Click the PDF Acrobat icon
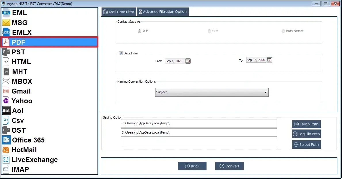The height and width of the screenshot is (179, 342). [6, 42]
